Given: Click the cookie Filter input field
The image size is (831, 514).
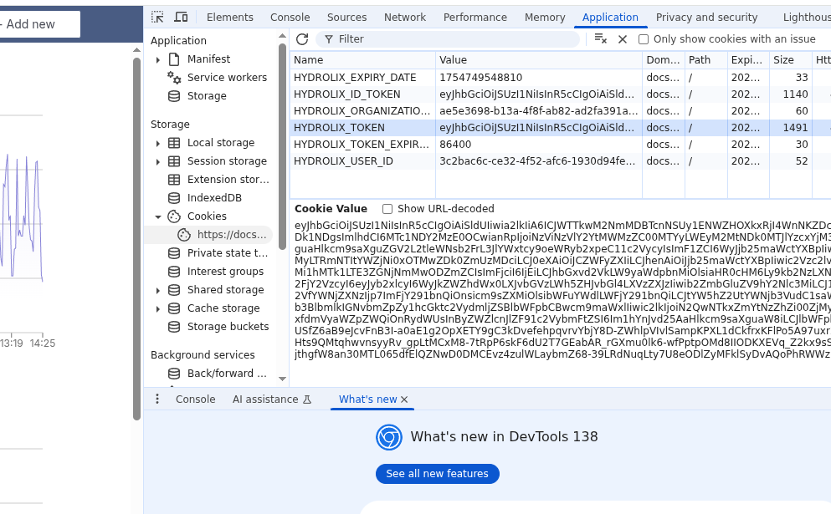Looking at the screenshot, I should point(452,39).
